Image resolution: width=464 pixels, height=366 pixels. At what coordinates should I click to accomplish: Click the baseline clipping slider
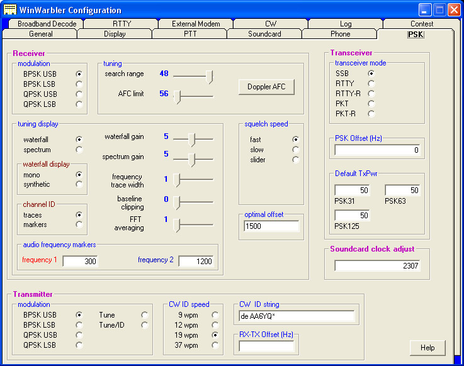[193, 202]
